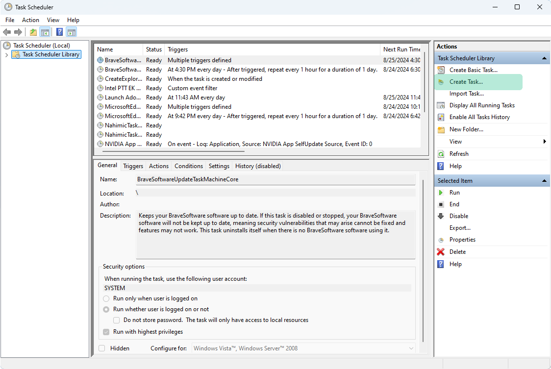Select Run only when user is logged on
This screenshot has height=369, width=551.
[106, 298]
